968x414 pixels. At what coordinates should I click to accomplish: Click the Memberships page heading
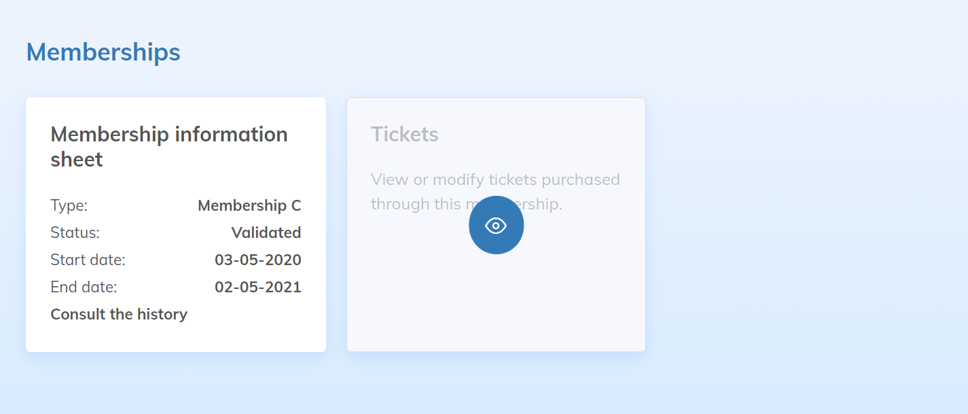[x=103, y=52]
